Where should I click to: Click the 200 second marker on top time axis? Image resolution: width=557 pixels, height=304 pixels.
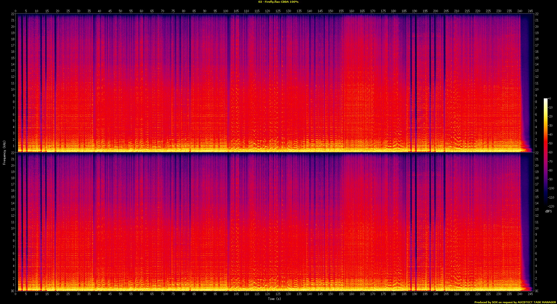pos(436,11)
